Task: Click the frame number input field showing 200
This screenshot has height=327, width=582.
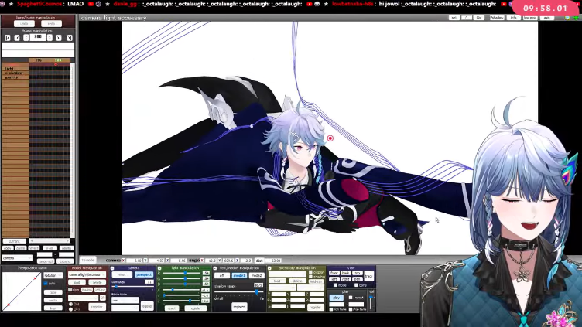Action: pos(38,37)
